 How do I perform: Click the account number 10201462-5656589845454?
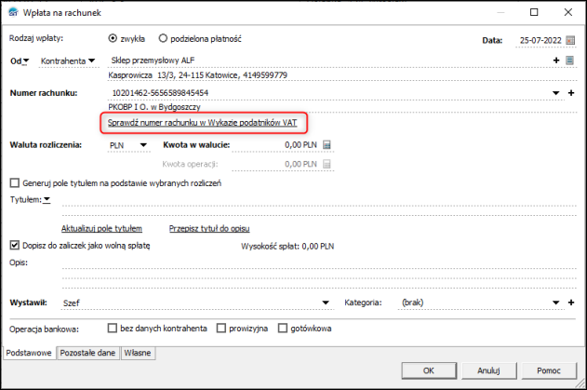click(160, 93)
